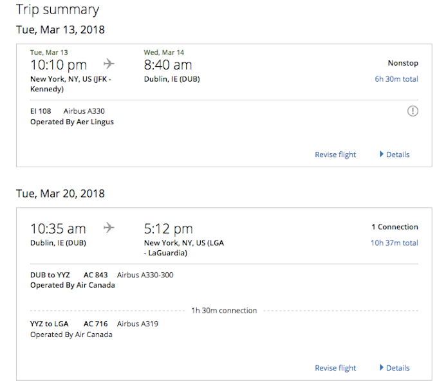Open the 10h 37m total duration link
437x386 pixels.
click(x=394, y=243)
